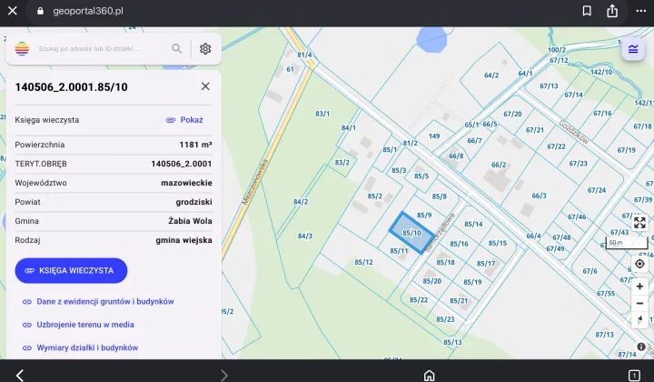Image resolution: width=654 pixels, height=382 pixels.
Task: Select parcel 85/18 on the map
Action: coord(445,263)
